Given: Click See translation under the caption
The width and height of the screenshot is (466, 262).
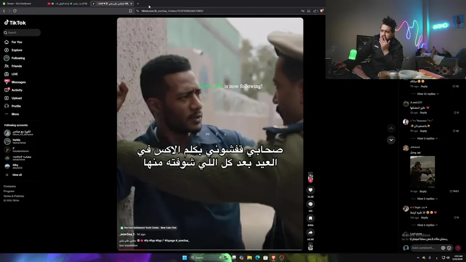Looking at the screenshot, I should click(129, 246).
